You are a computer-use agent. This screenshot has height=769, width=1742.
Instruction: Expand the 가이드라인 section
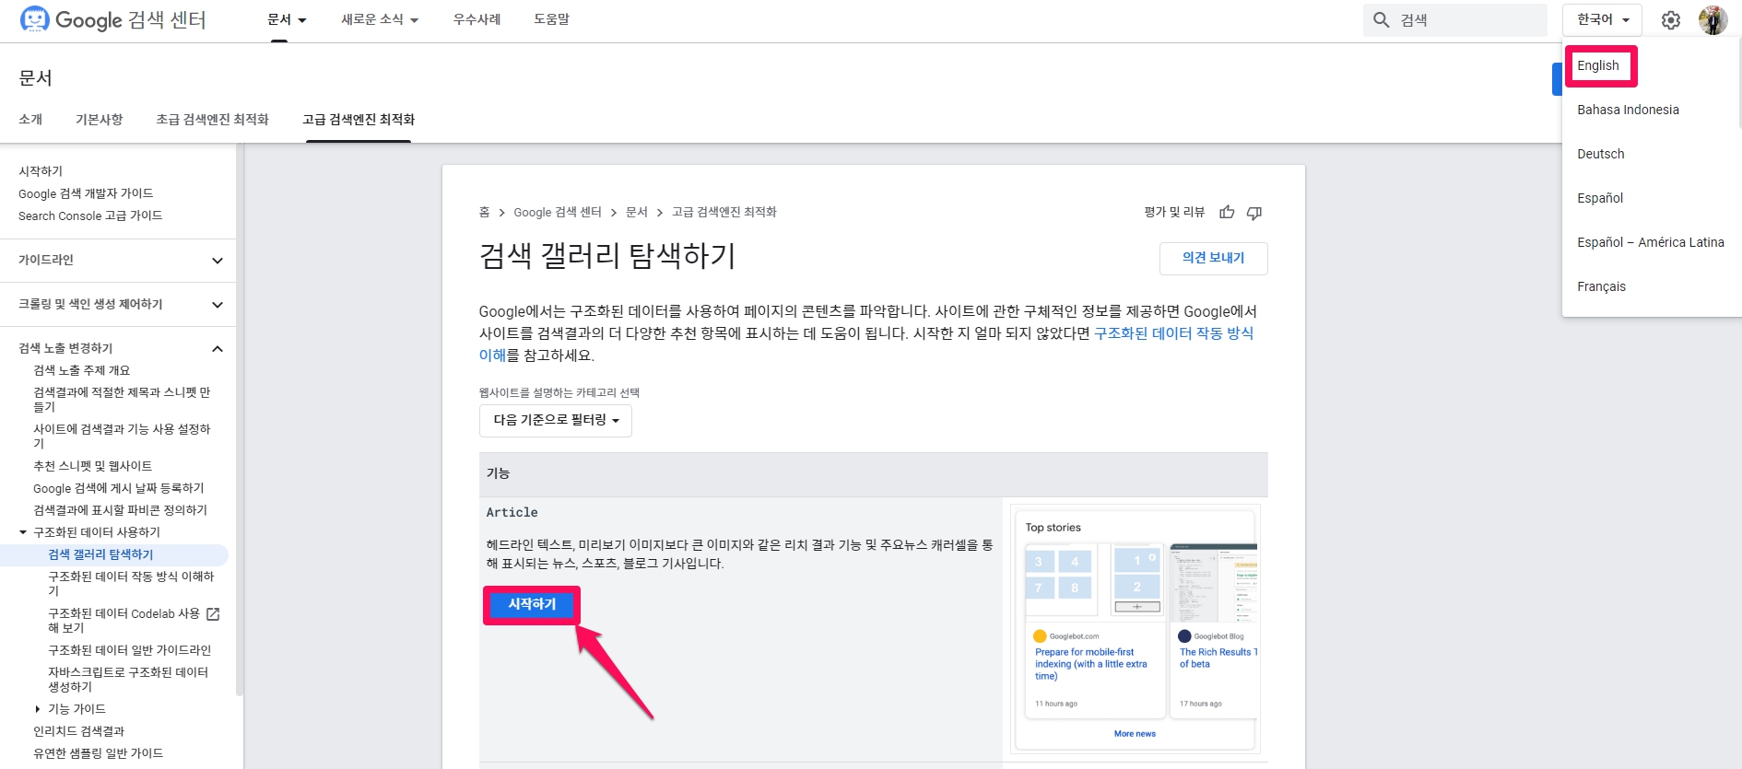pos(218,261)
